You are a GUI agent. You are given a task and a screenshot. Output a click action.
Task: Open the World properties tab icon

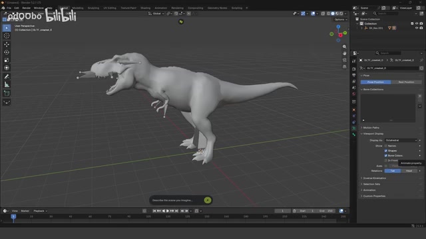[x=353, y=94]
